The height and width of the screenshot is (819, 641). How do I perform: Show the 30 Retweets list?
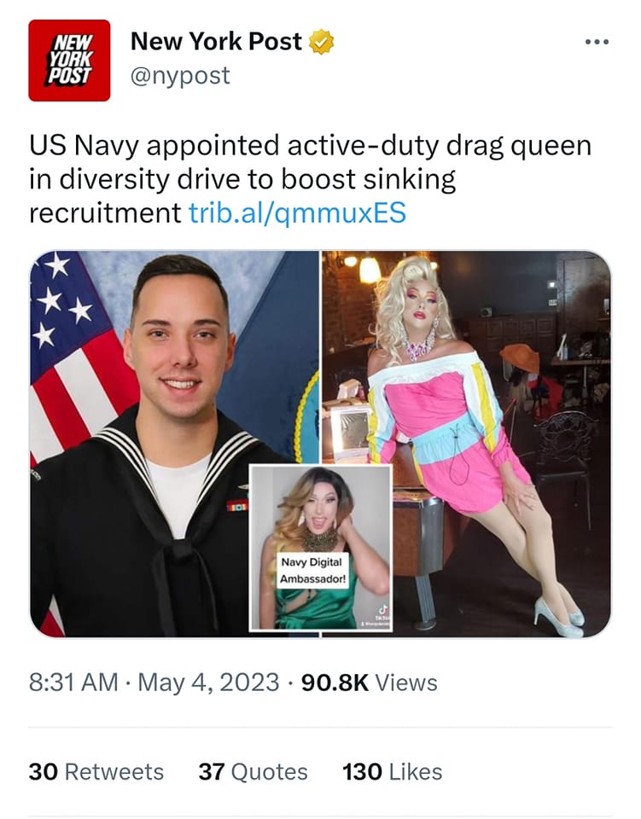(96, 771)
